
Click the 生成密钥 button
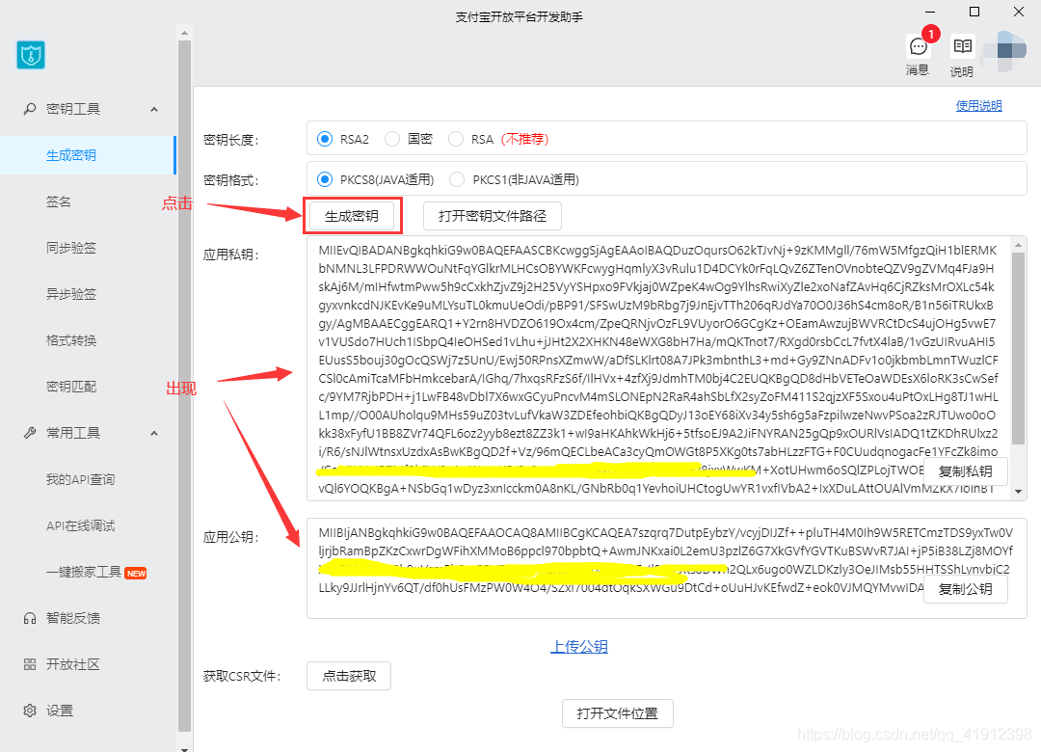pos(351,216)
